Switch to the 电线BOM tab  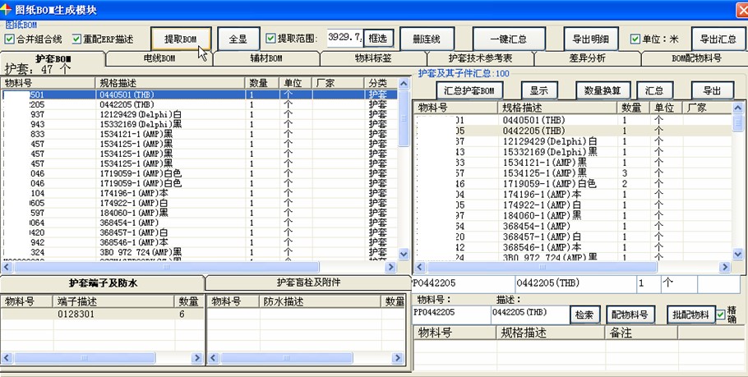[159, 58]
